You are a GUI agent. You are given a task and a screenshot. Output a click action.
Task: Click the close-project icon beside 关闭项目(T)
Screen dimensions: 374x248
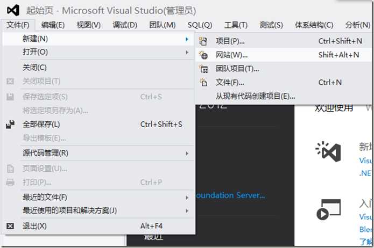(10, 82)
